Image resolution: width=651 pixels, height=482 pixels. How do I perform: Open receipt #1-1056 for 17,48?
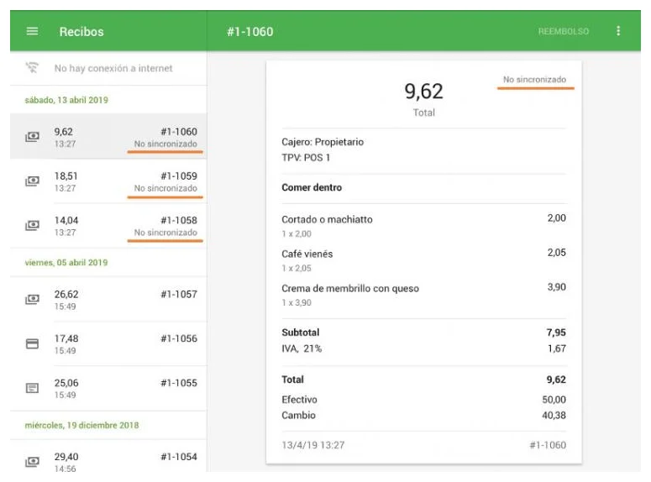pos(108,343)
